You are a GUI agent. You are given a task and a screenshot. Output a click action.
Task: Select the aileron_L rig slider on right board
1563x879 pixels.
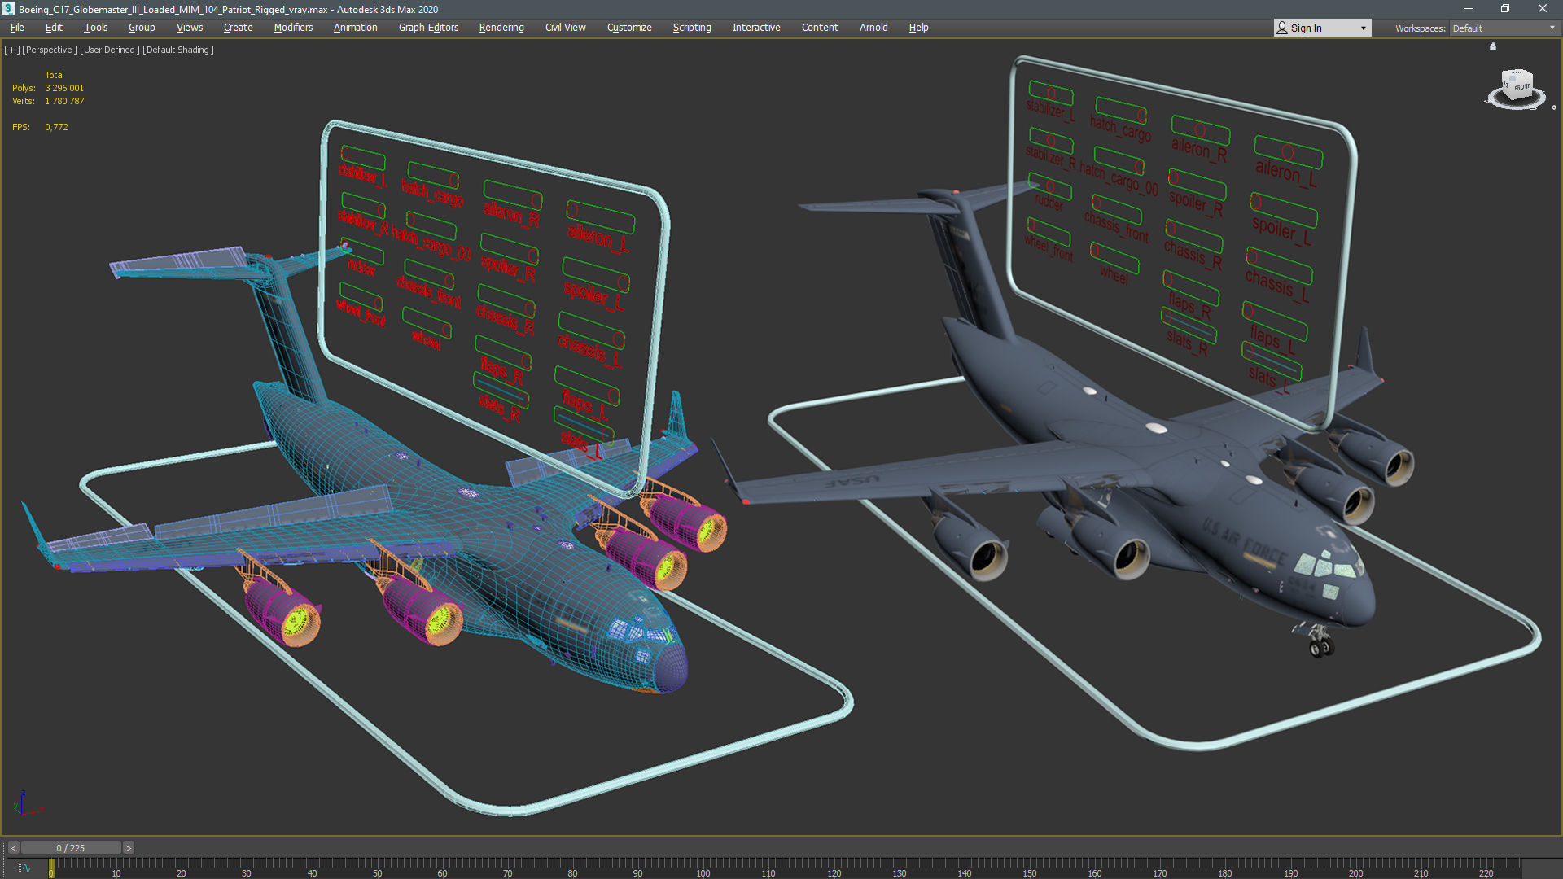pos(1288,152)
